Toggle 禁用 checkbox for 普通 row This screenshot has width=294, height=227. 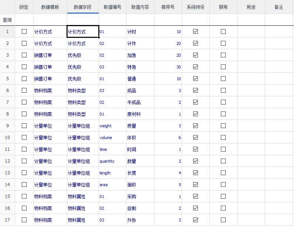(x=223, y=78)
